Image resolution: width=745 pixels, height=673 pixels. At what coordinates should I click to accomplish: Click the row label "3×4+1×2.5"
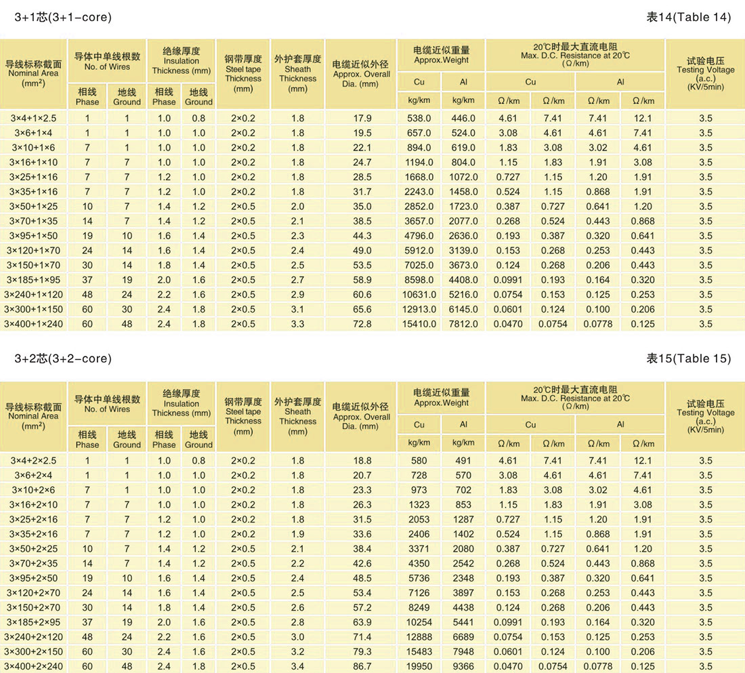point(33,118)
